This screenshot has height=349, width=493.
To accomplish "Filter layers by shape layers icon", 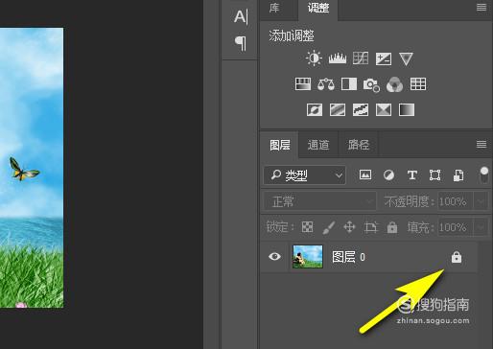I will pos(434,175).
